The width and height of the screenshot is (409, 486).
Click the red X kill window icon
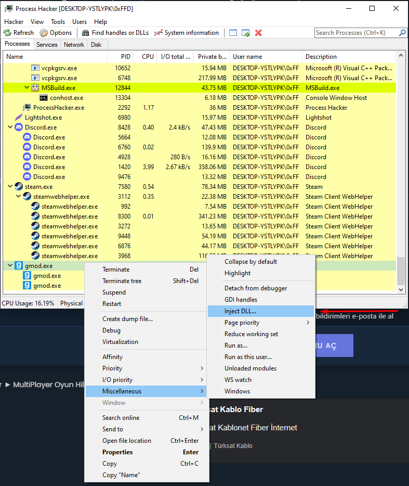(x=258, y=33)
